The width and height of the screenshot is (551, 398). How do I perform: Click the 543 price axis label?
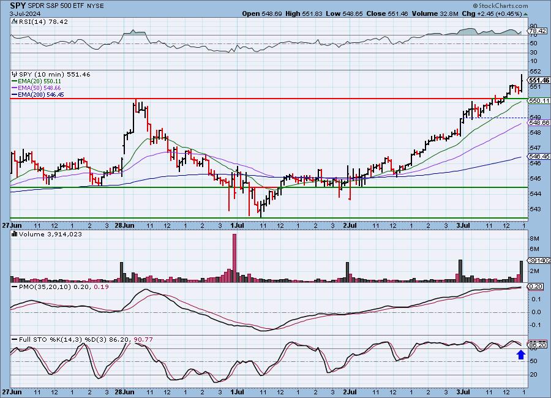click(x=535, y=209)
